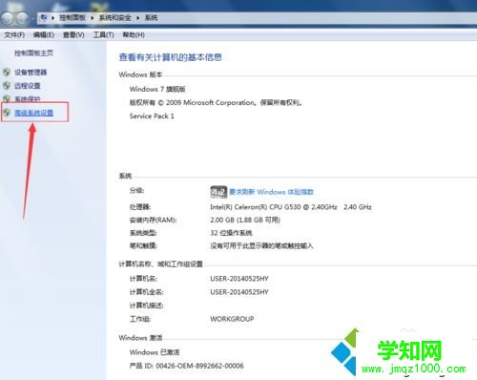
Task: Click the 计算机名称、域和工作组设置 section header
Action: pyautogui.click(x=160, y=264)
